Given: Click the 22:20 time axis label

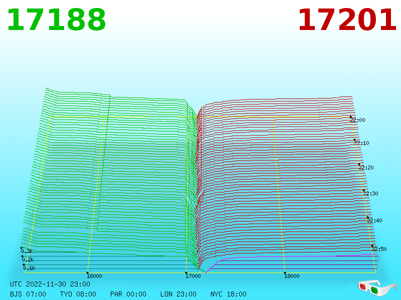Looking at the screenshot, I should click(x=366, y=167).
